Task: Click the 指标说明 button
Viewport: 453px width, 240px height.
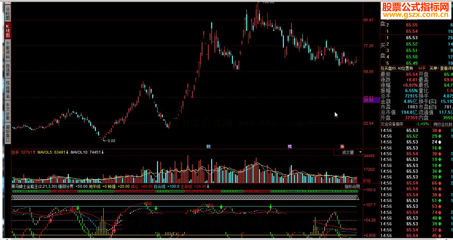Action: click(x=352, y=186)
